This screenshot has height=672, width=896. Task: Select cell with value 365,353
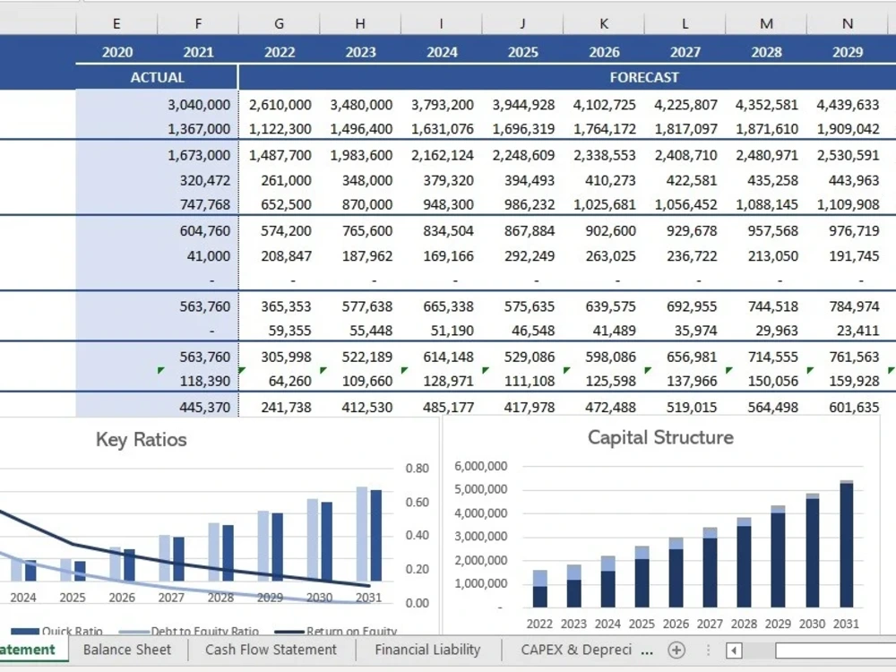(x=280, y=306)
